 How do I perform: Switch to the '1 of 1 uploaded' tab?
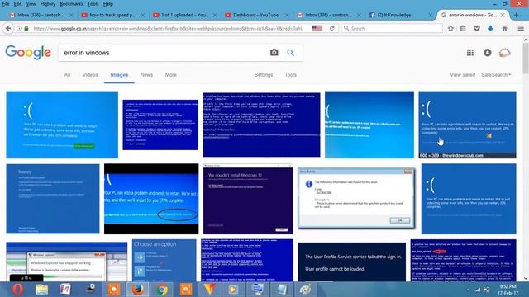(184, 15)
